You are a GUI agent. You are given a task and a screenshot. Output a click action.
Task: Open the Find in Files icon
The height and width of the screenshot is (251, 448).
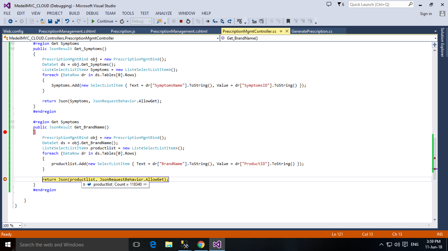tap(159, 21)
